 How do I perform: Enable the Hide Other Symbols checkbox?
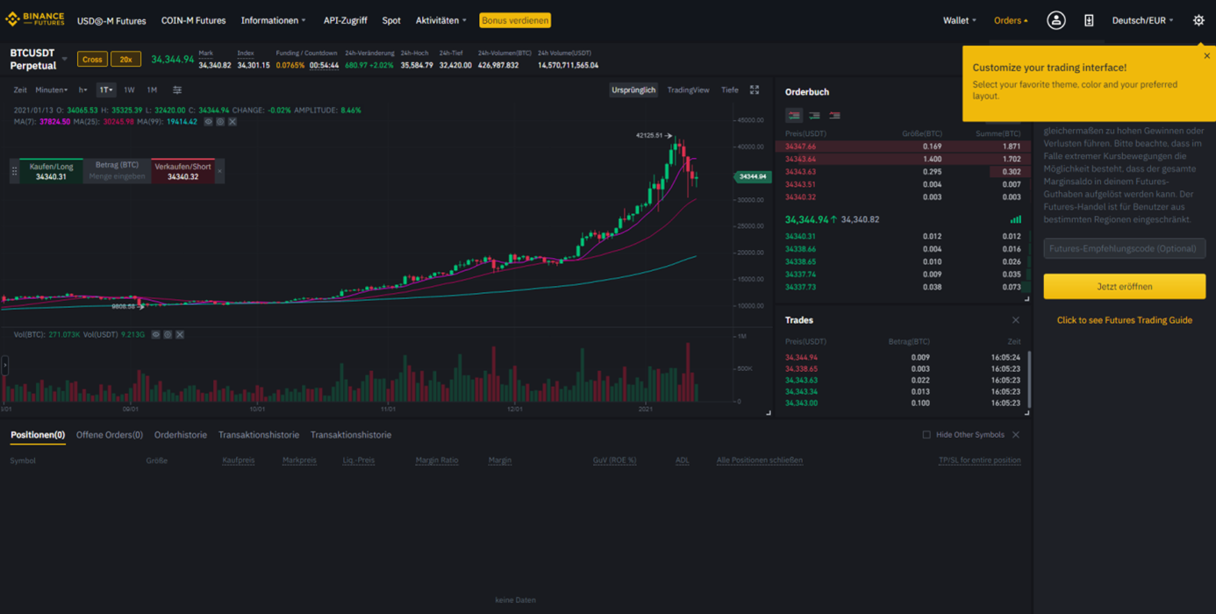click(926, 434)
